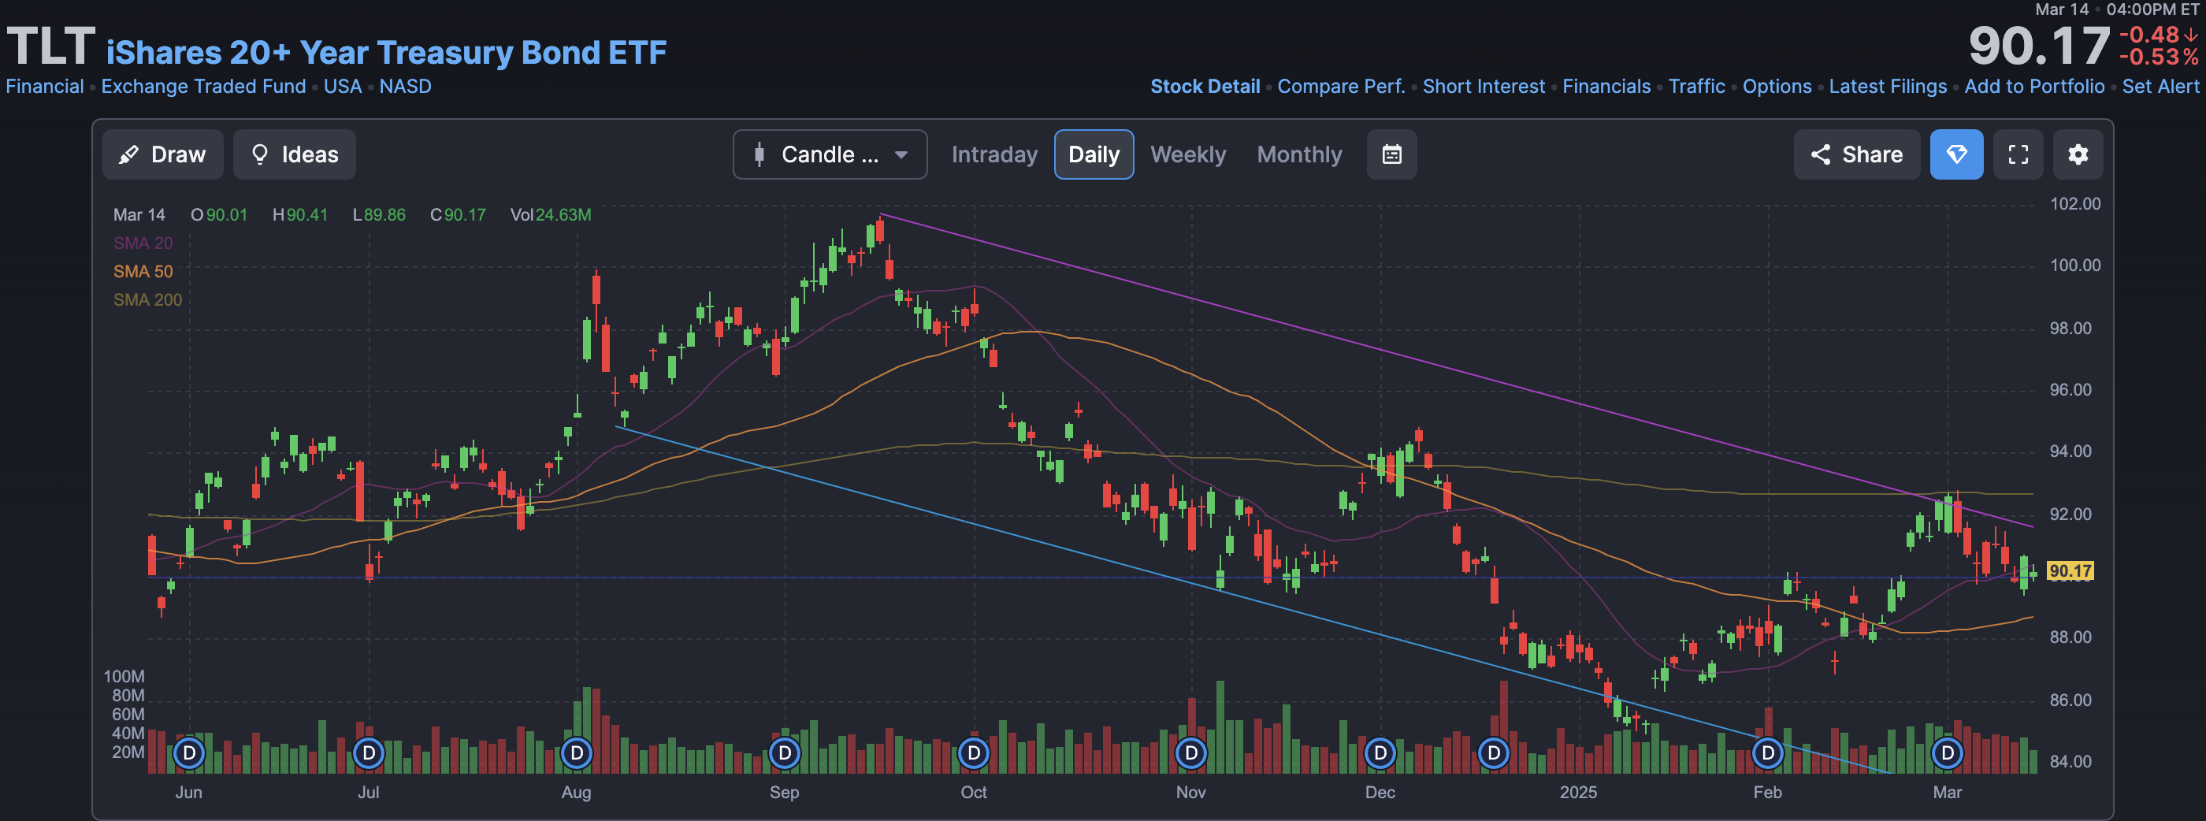
Task: Click the blue diamond premium icon
Action: [1956, 155]
